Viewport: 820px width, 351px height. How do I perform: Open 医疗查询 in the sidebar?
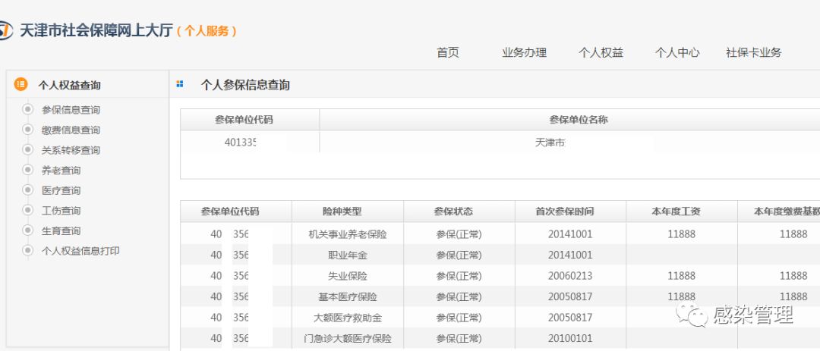pyautogui.click(x=61, y=190)
